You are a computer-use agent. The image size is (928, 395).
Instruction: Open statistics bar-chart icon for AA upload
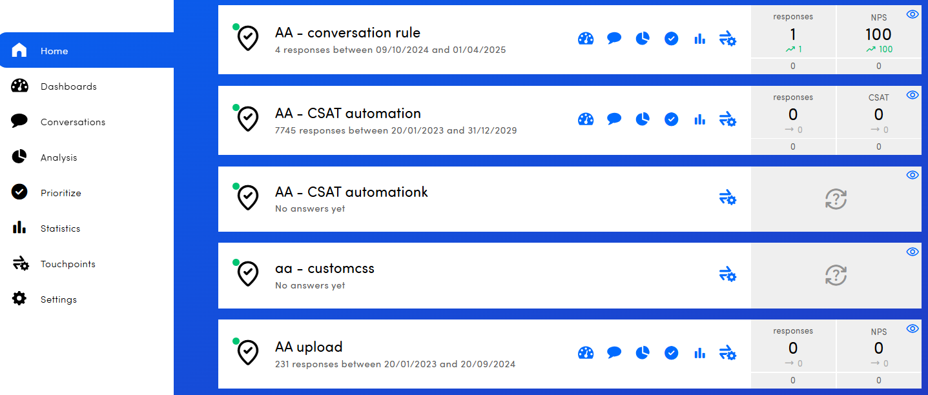tap(699, 353)
